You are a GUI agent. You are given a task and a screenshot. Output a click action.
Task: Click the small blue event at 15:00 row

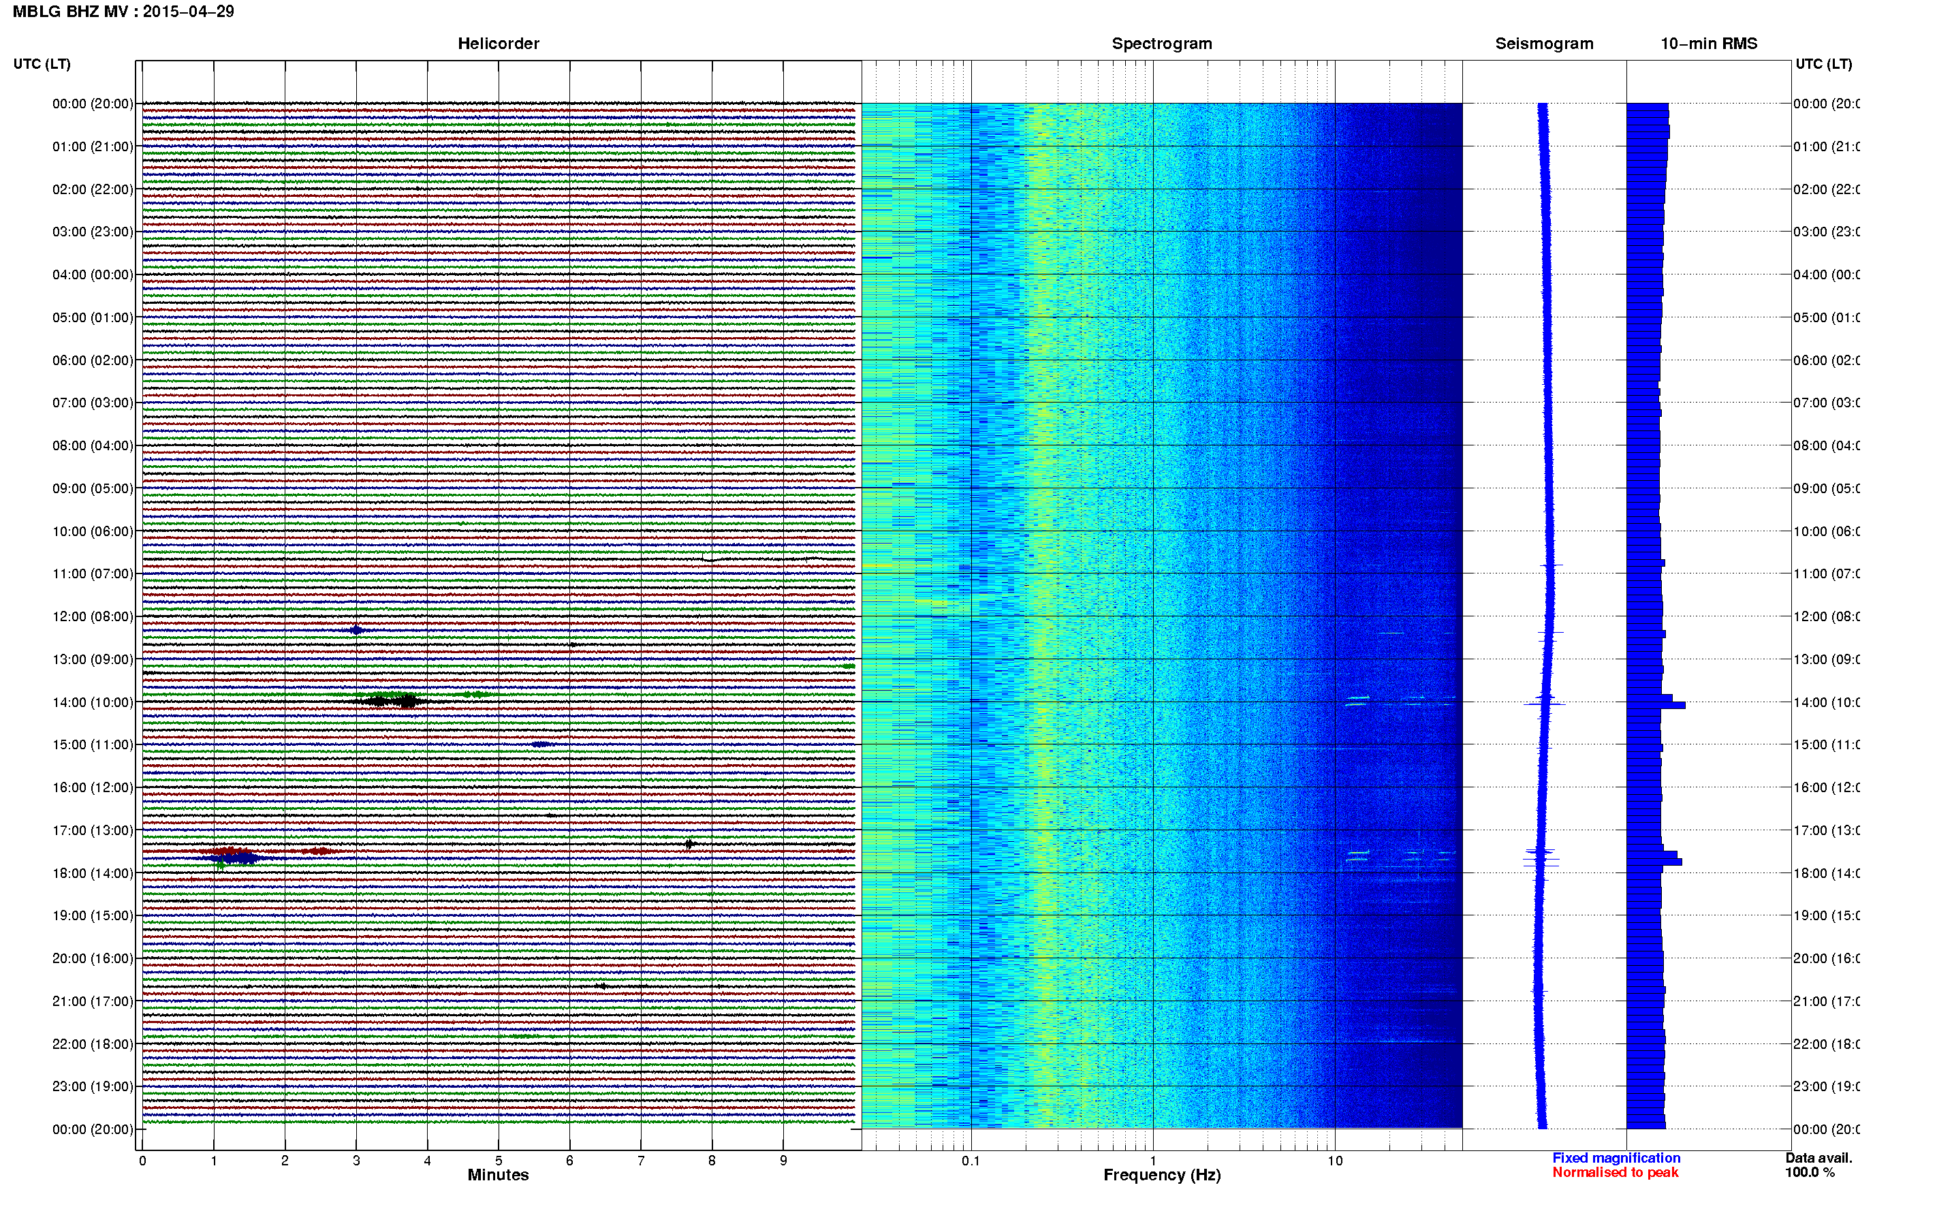pyautogui.click(x=541, y=745)
